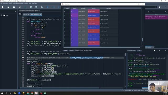Open File Explorer from the taskbar
This screenshot has height=95, width=168.
pyautogui.click(x=15, y=93)
